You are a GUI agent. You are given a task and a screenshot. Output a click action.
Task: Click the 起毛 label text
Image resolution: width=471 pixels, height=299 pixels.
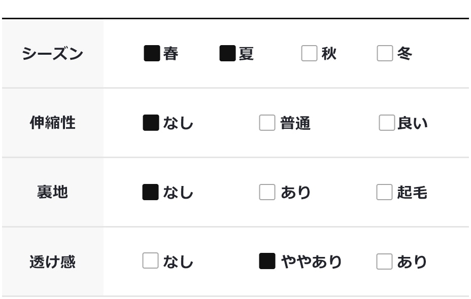pos(412,193)
